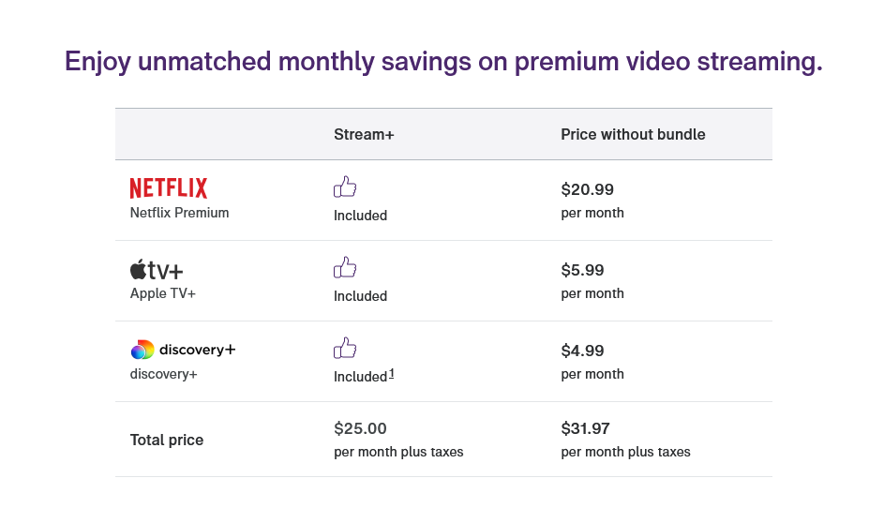869x508 pixels.
Task: Click the Apple TV+ logo
Action: click(x=157, y=270)
